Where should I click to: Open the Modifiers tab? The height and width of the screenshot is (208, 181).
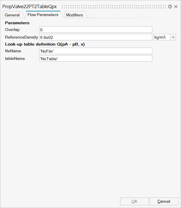tap(74, 15)
